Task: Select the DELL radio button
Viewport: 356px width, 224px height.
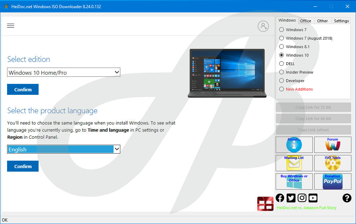Action: pyautogui.click(x=282, y=64)
